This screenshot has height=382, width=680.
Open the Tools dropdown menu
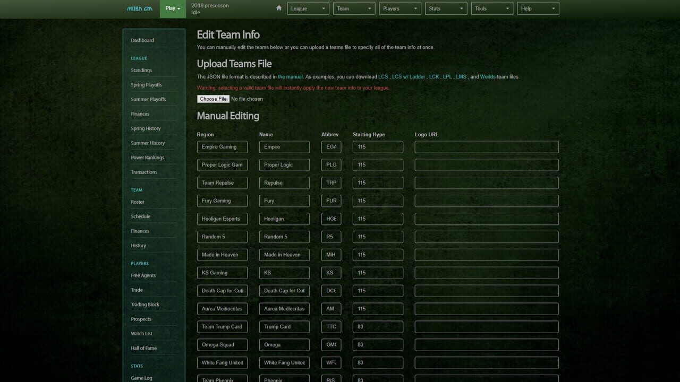492,8
